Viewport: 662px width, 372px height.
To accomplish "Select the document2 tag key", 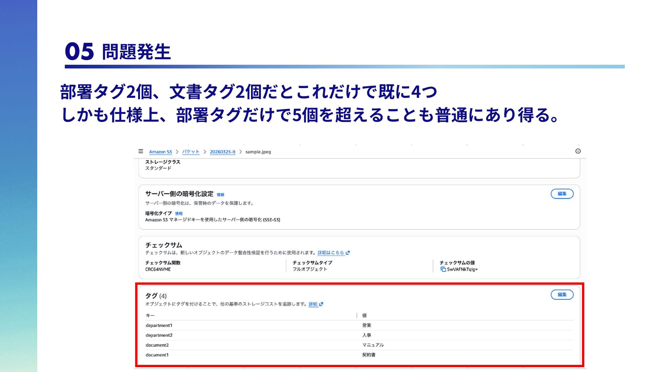I will point(157,345).
